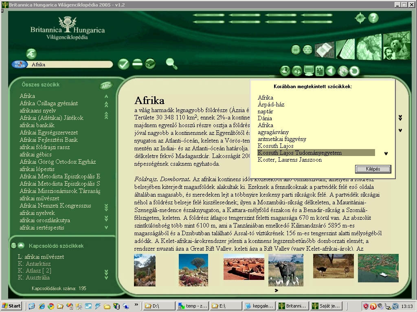This screenshot has width=417, height=312.
Task: Click the round icon with horizontal bar
Action: [x=137, y=64]
